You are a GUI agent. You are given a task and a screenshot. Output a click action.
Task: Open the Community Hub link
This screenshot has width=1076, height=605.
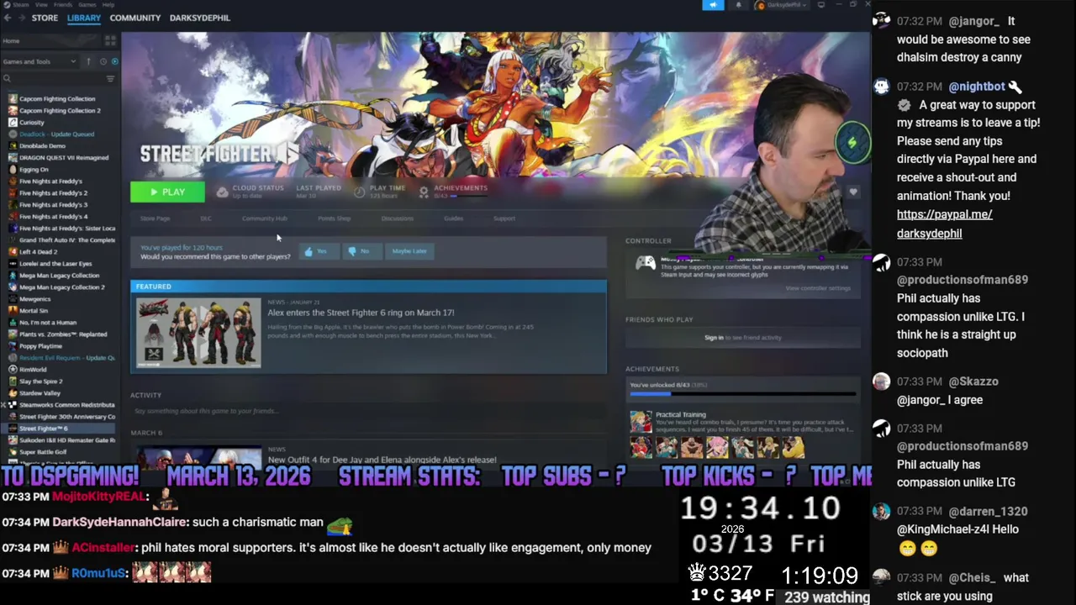coord(265,218)
